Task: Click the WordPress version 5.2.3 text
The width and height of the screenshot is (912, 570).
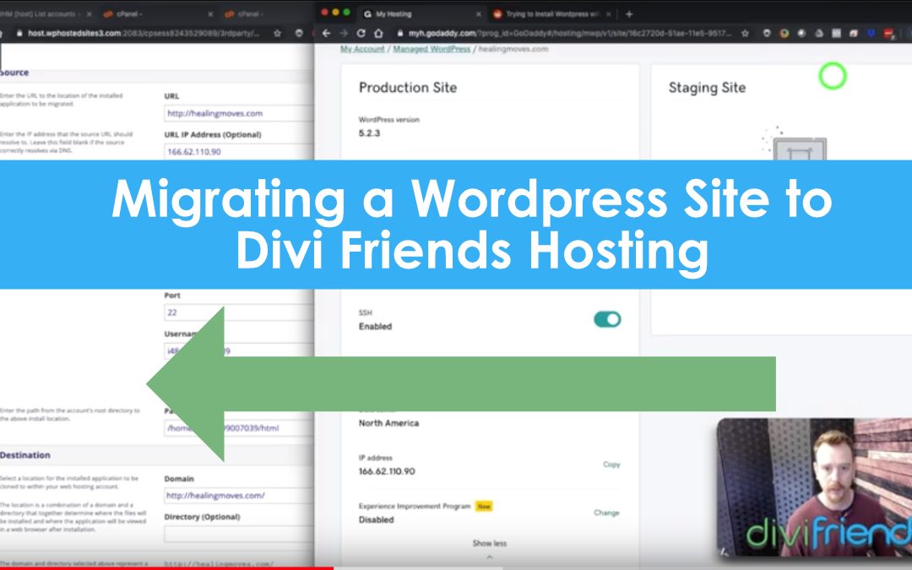Action: (369, 133)
